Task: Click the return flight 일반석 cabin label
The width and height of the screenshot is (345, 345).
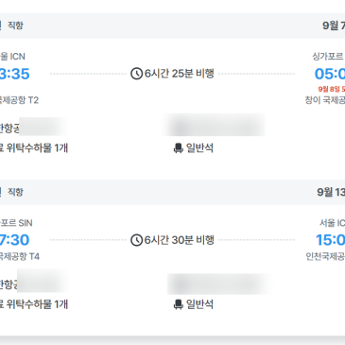Action: pos(199,304)
